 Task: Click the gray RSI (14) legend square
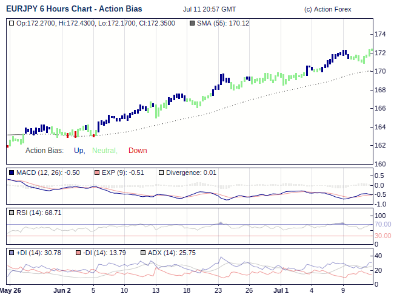12,213
